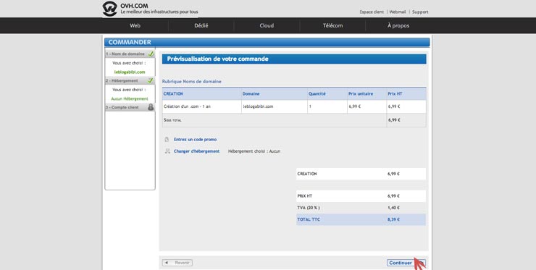Open the Webmail link
The height and width of the screenshot is (270, 536).
click(x=398, y=12)
